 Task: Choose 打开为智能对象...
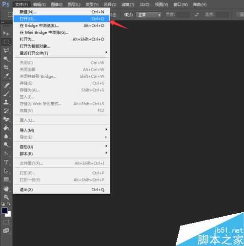[x=61, y=46]
